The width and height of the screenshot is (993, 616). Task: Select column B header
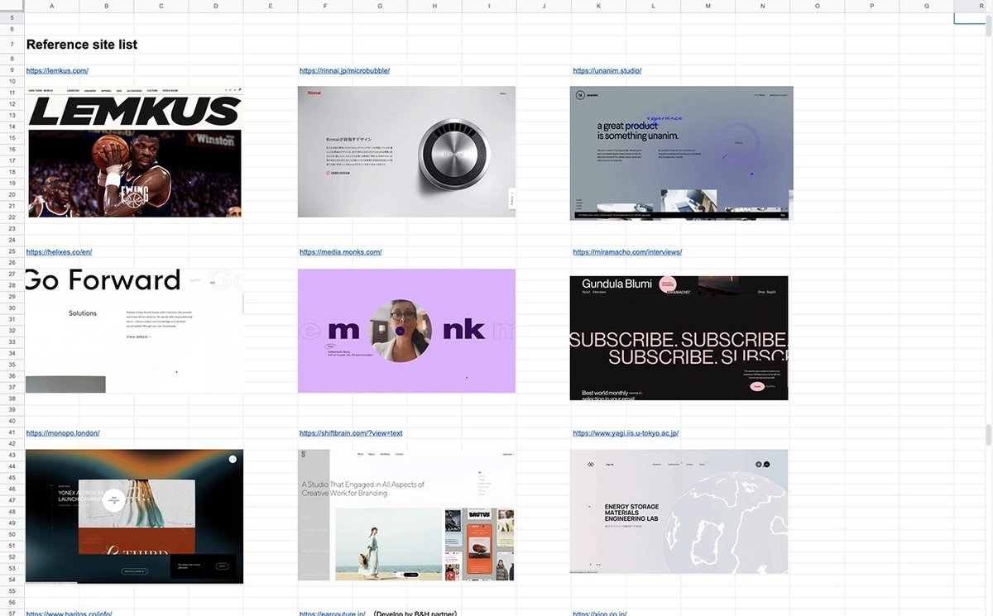click(x=107, y=6)
